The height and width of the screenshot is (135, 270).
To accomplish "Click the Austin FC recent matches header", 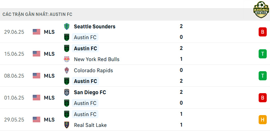I will pyautogui.click(x=37, y=15).
